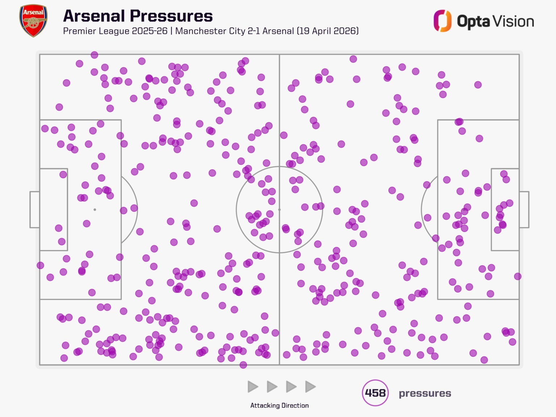Click the first attacking direction arrow
Viewport: 556px width, 417px height.
click(253, 387)
